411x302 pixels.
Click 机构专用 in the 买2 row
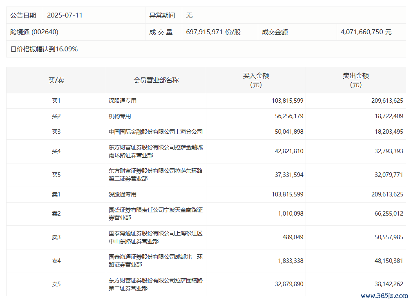pyautogui.click(x=120, y=116)
